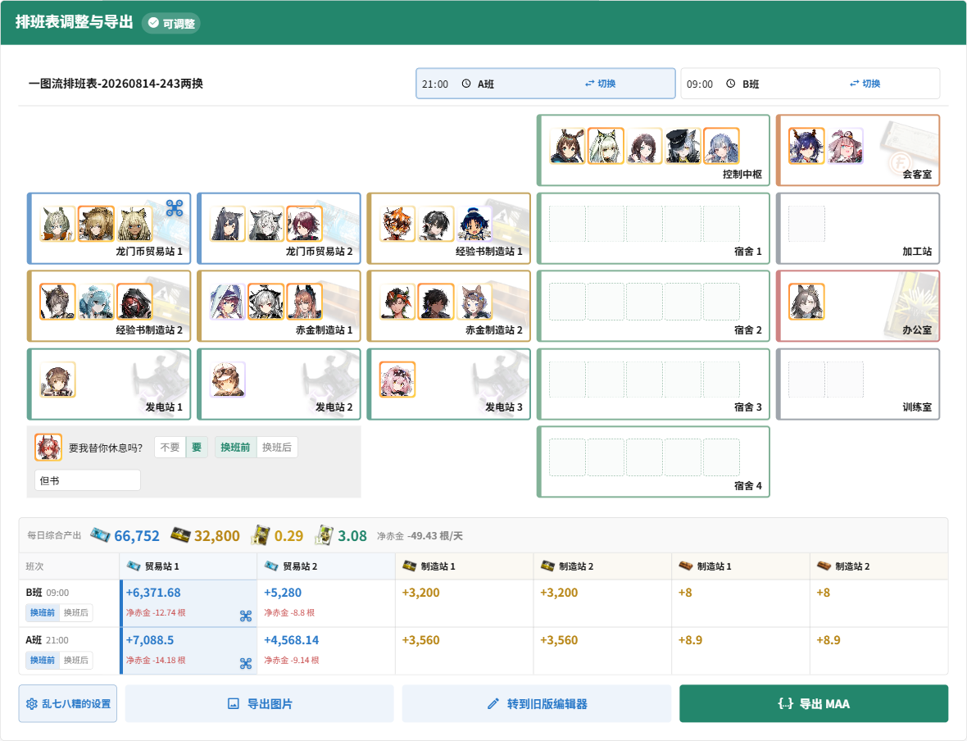
Task: Click the +5,280 trade station 2 value
Action: coord(283,593)
